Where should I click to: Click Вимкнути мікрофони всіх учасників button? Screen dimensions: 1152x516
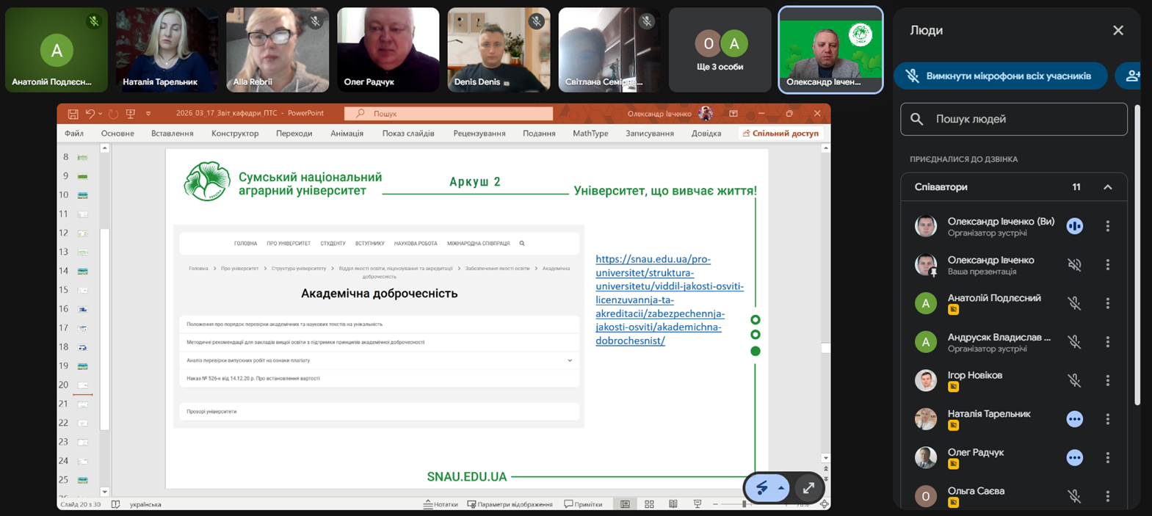point(1000,76)
